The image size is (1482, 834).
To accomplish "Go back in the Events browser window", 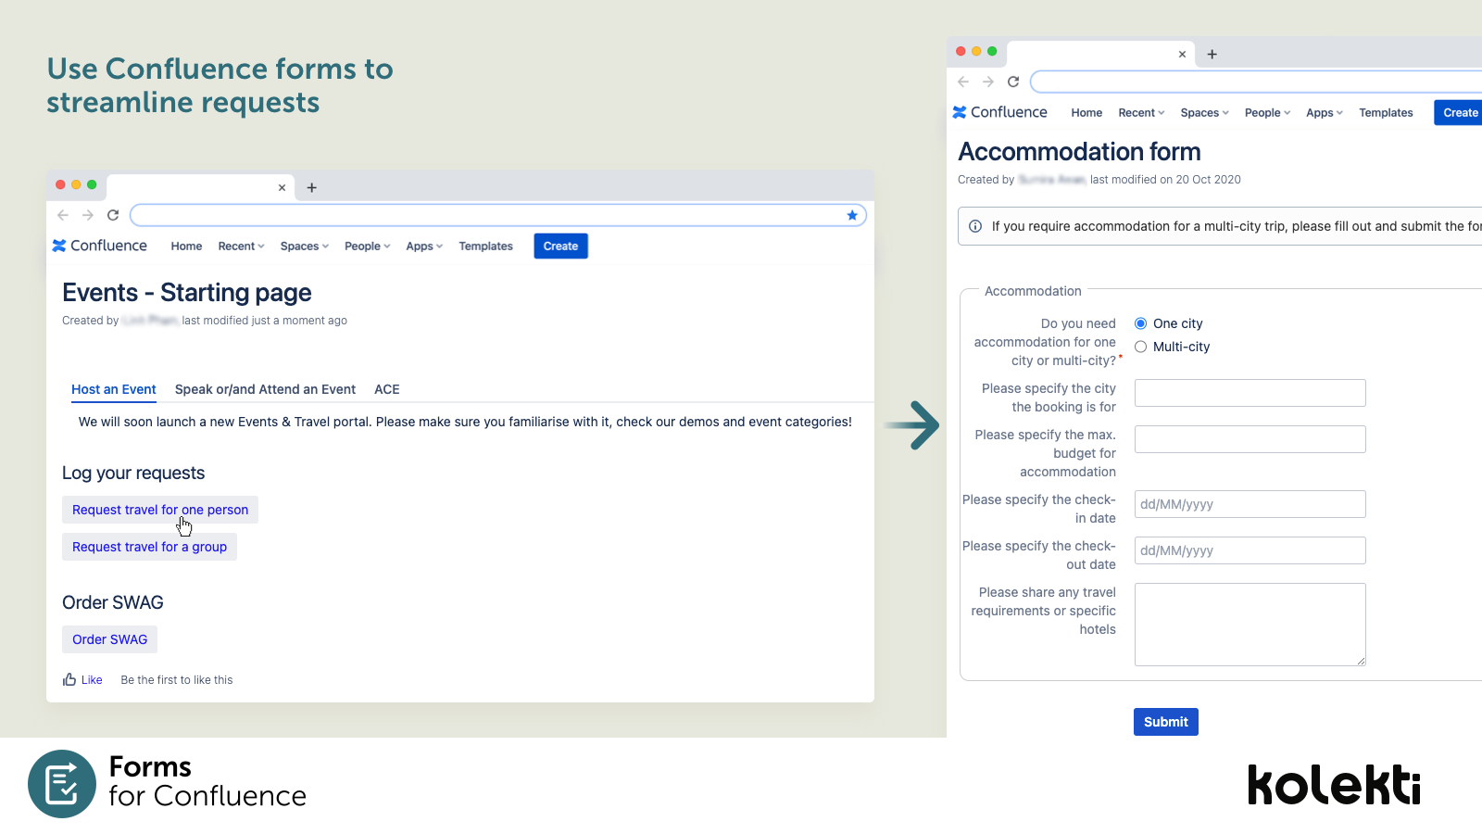I will click(63, 215).
